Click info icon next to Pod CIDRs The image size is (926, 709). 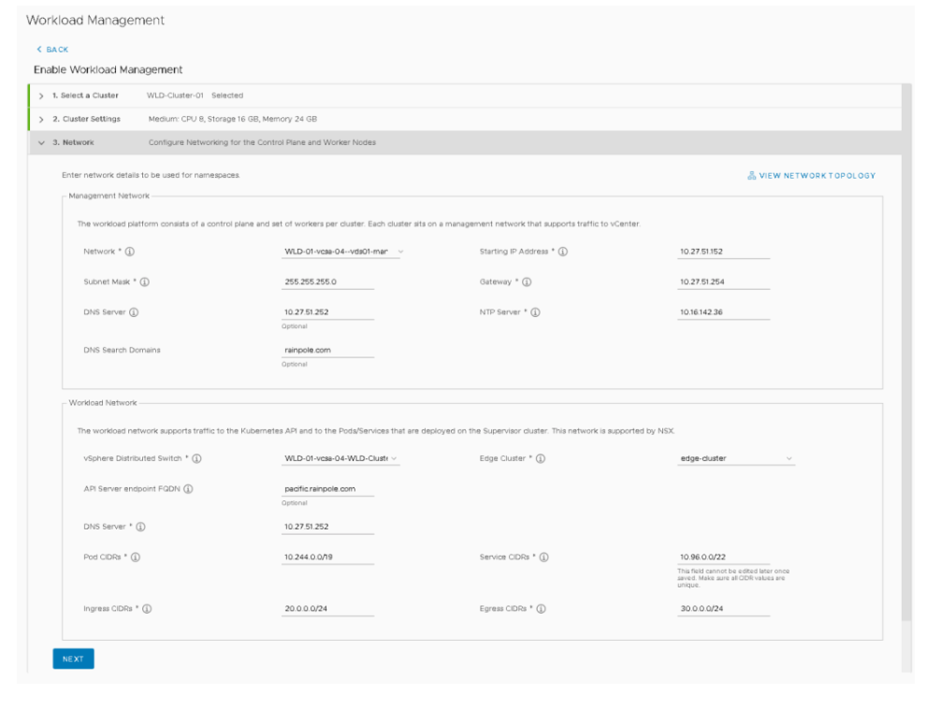pyautogui.click(x=136, y=557)
